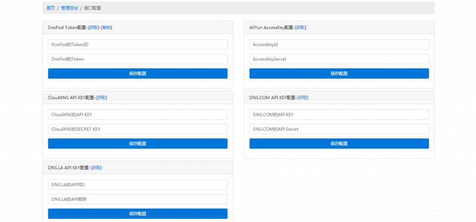
Task: Focus the DNS.LA的APPIID input field
Action: coord(138,185)
